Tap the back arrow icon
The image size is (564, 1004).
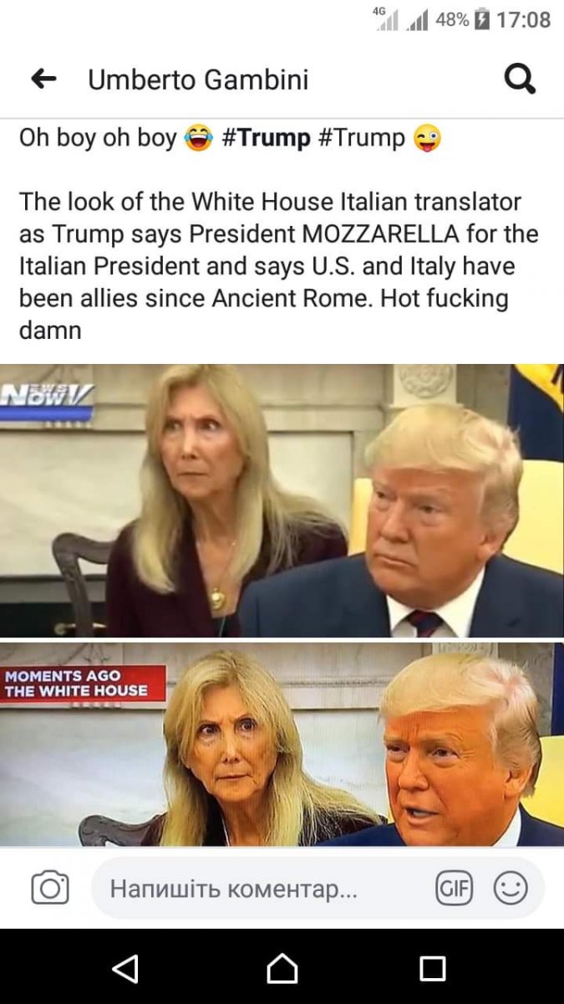pyautogui.click(x=43, y=79)
